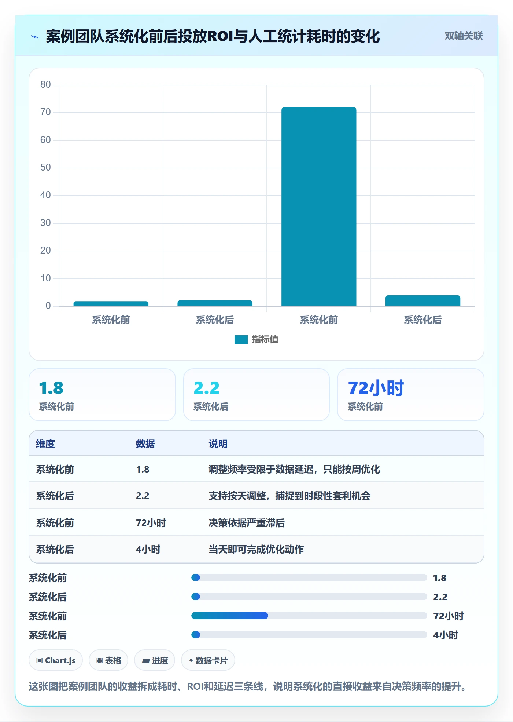
Task: Click the 4小时 cell in the table
Action: (x=148, y=549)
